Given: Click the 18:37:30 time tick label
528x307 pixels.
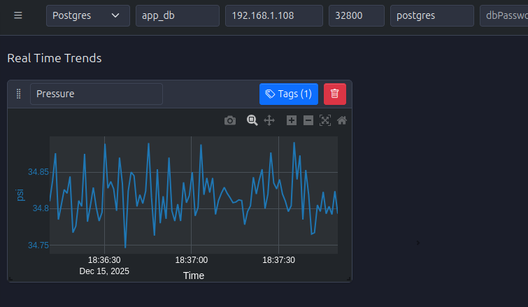Looking at the screenshot, I should [x=278, y=260].
